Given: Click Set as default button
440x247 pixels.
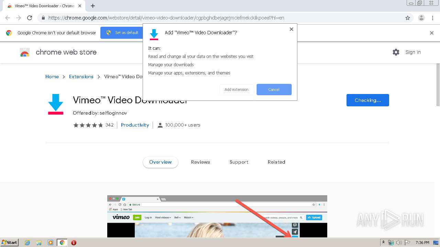Looking at the screenshot, I should tap(123, 33).
